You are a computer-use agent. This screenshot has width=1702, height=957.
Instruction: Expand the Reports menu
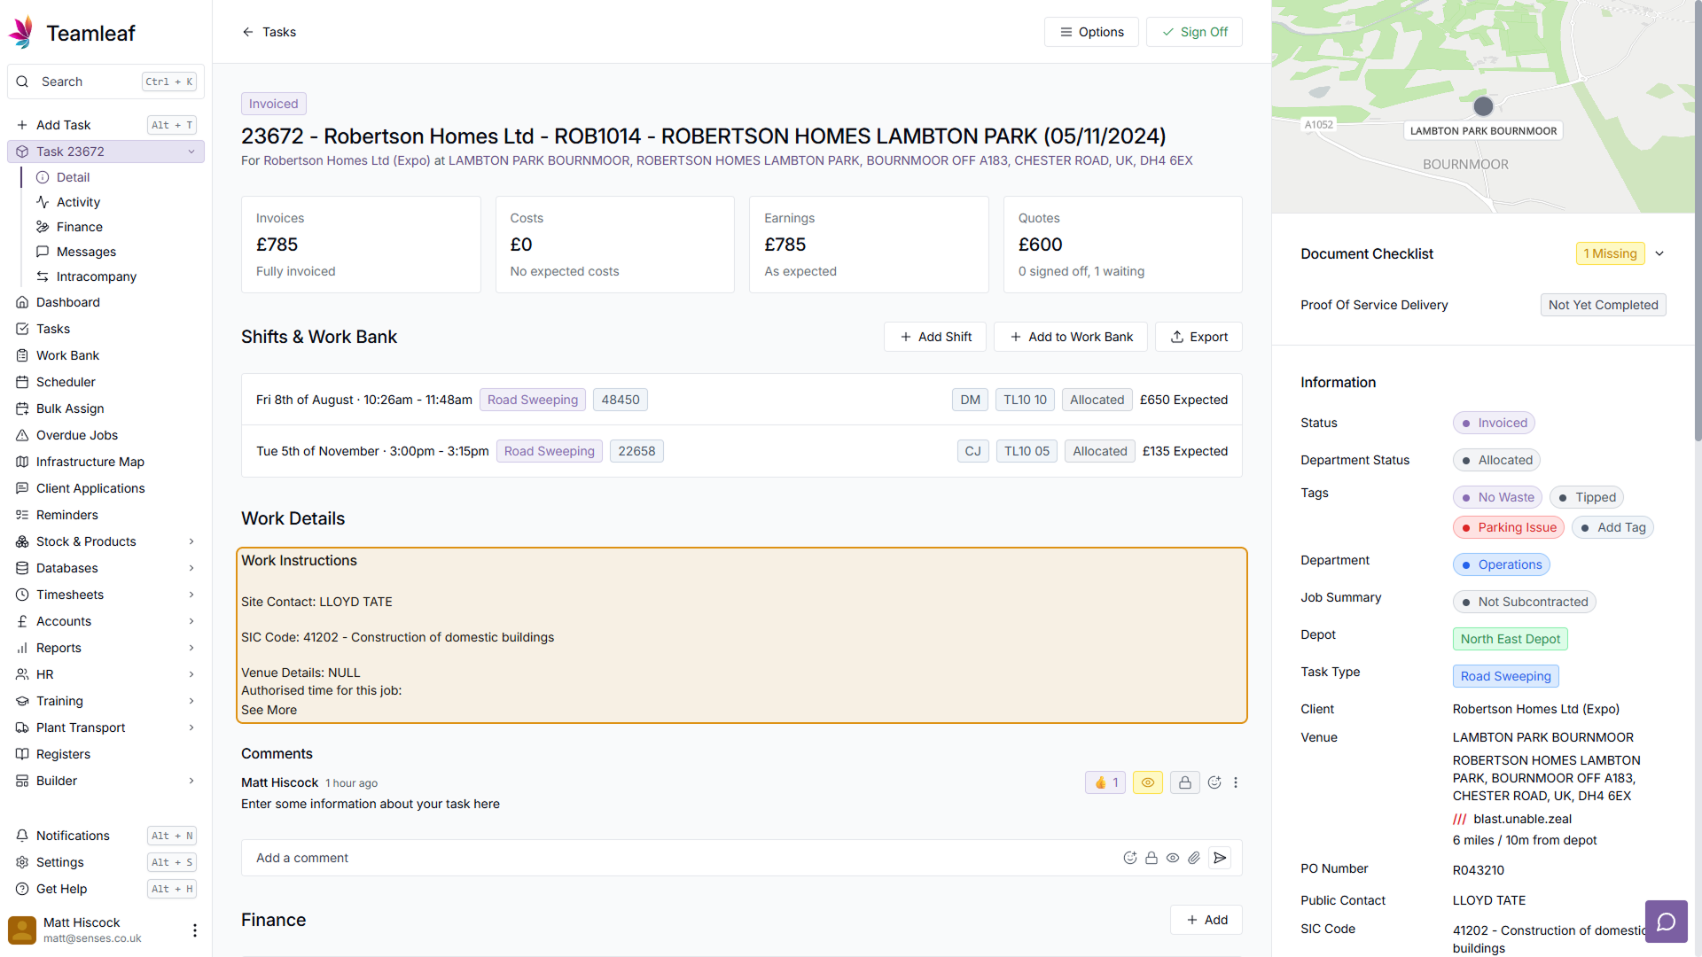[191, 648]
